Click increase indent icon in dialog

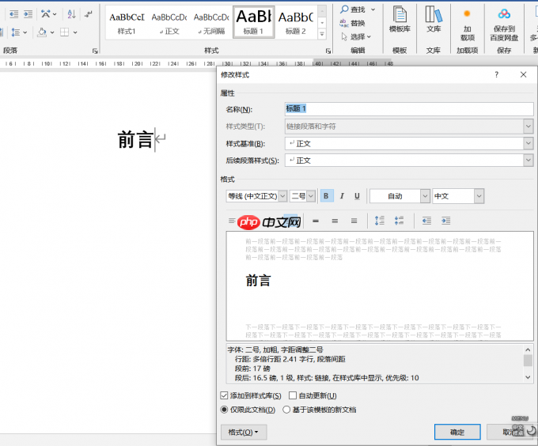(445, 221)
